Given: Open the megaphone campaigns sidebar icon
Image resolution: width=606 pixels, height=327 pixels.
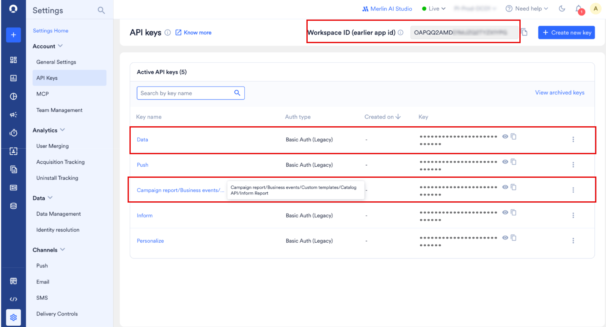Looking at the screenshot, I should [13, 115].
